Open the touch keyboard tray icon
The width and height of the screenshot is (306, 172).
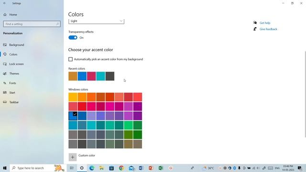tap(270, 168)
